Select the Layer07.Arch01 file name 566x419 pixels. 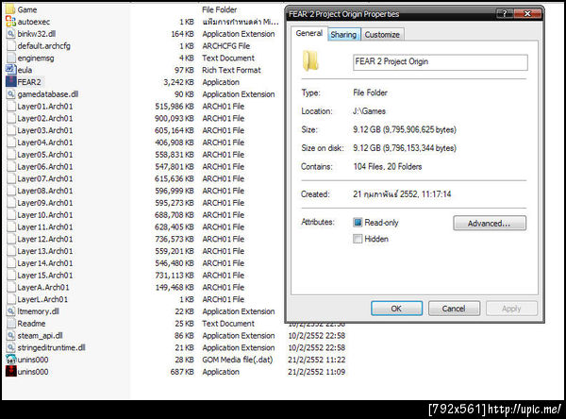pyautogui.click(x=45, y=178)
